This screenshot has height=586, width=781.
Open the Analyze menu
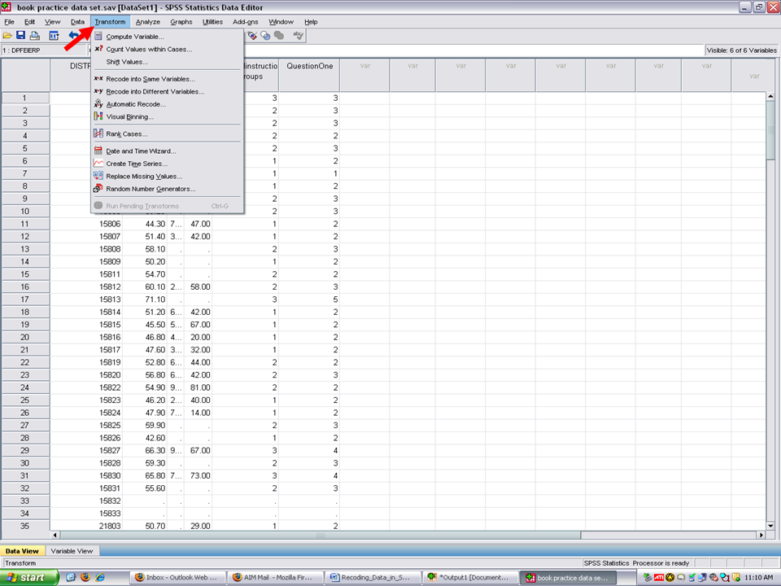[x=148, y=22]
